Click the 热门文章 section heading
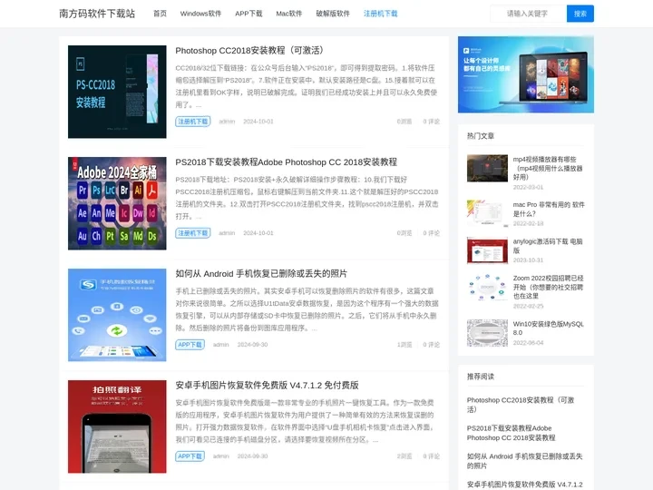 coord(481,136)
